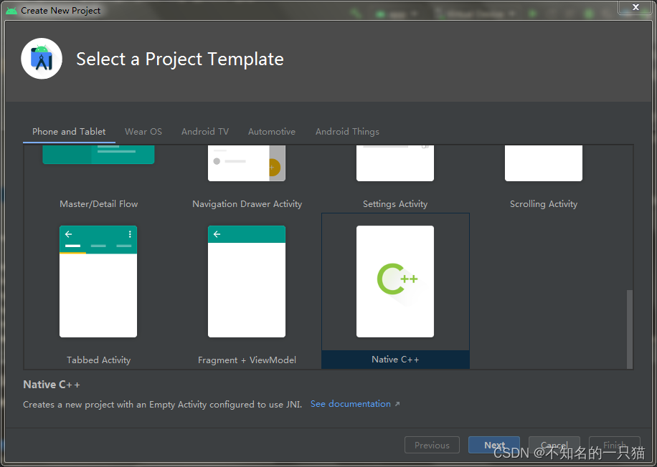Click the Master/Detail Flow label
The image size is (657, 467).
98,204
